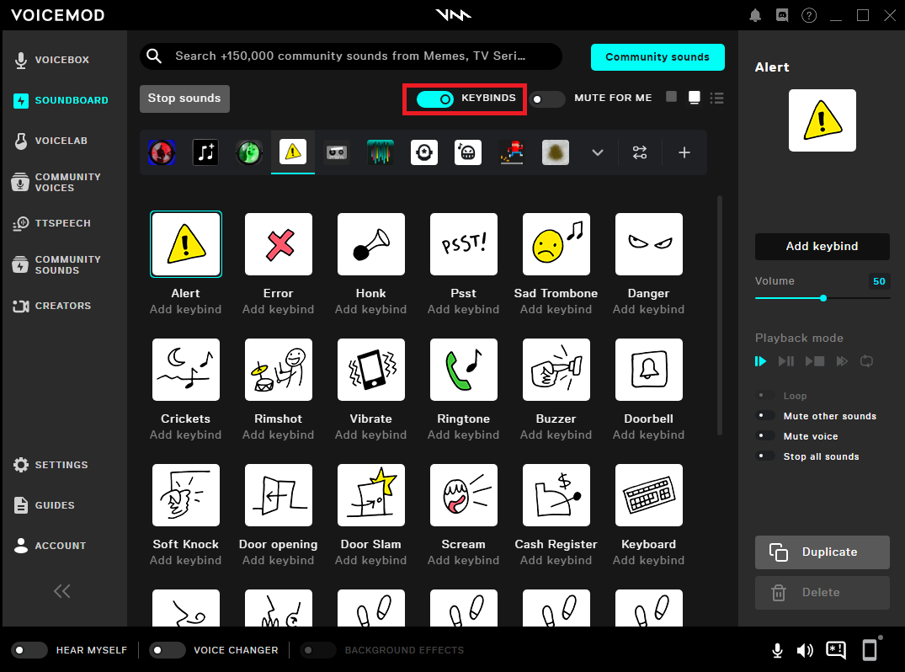Enable the Mute other sounds option
The image size is (905, 672).
coord(766,416)
